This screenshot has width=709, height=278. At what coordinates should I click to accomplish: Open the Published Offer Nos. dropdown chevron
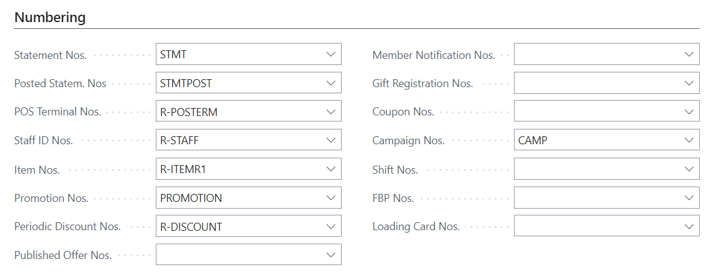tap(331, 255)
